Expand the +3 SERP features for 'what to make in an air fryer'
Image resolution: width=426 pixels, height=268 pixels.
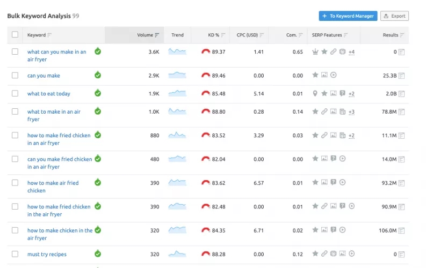[351, 112]
